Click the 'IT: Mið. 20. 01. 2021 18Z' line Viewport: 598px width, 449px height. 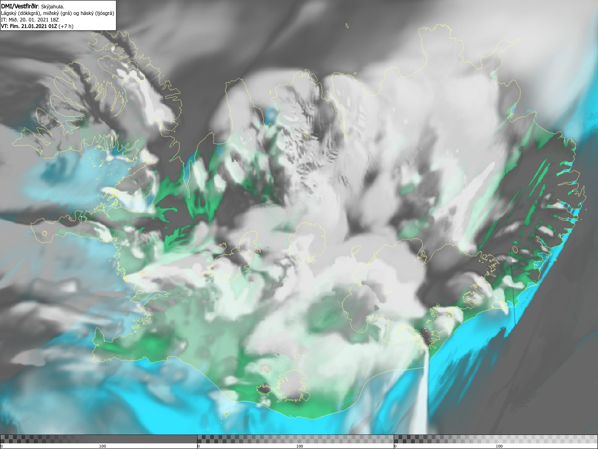click(x=30, y=20)
